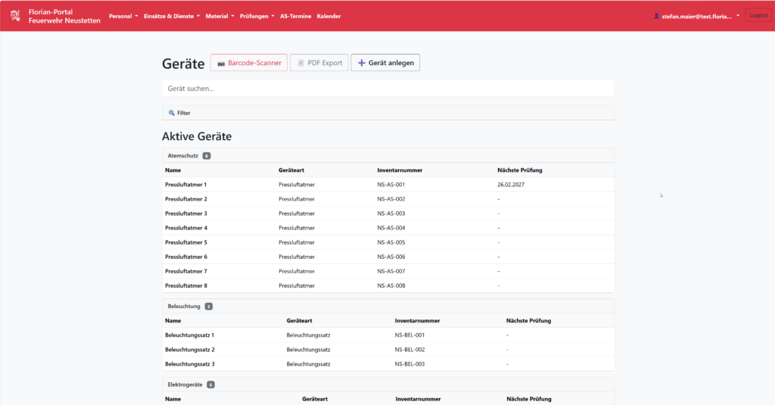
Task: Go to AS-Termine in navigation
Action: click(295, 16)
